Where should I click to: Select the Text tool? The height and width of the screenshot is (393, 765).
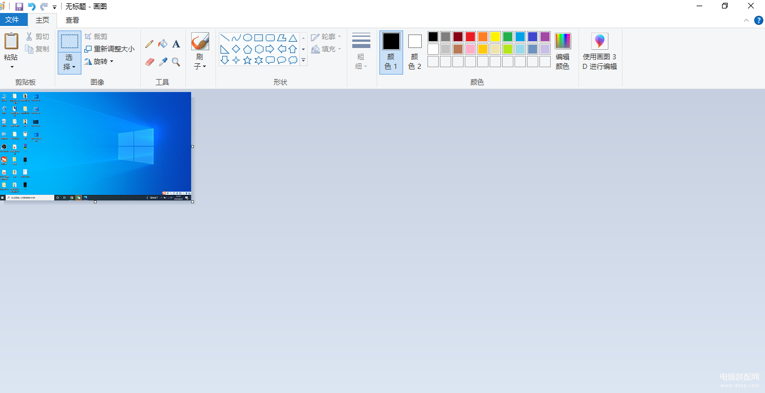176,44
